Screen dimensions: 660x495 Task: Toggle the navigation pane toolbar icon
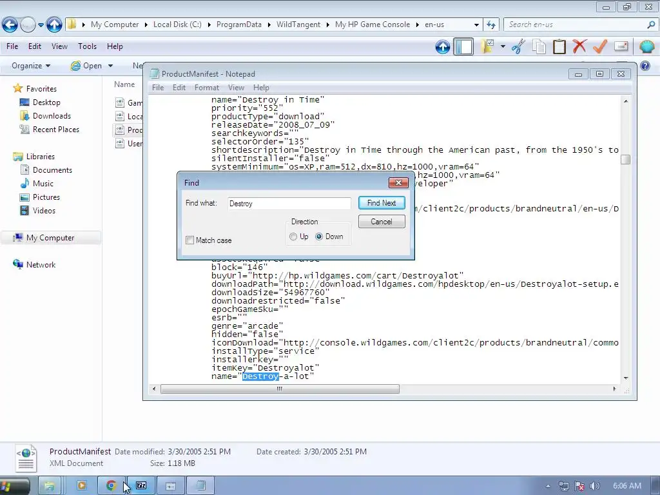coord(463,46)
